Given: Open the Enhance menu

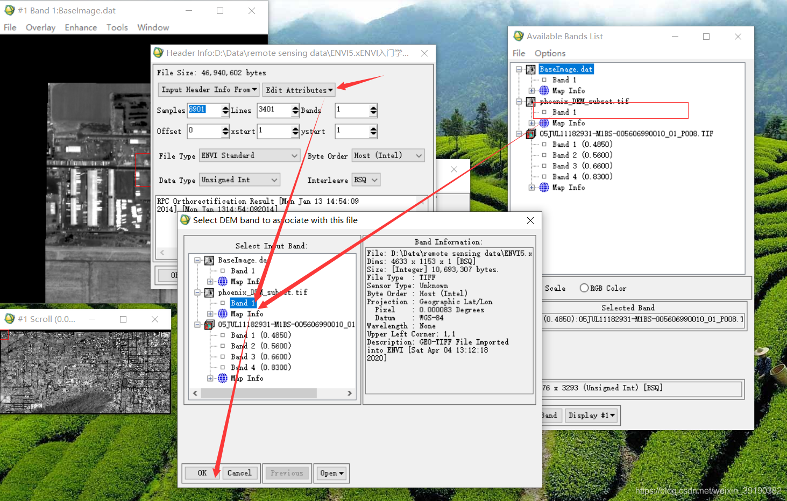Looking at the screenshot, I should point(81,27).
